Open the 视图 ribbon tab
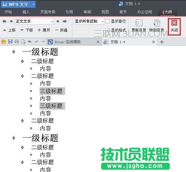 click(x=105, y=12)
